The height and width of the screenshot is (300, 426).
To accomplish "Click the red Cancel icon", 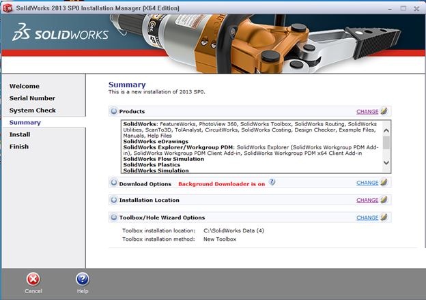I will (x=33, y=280).
